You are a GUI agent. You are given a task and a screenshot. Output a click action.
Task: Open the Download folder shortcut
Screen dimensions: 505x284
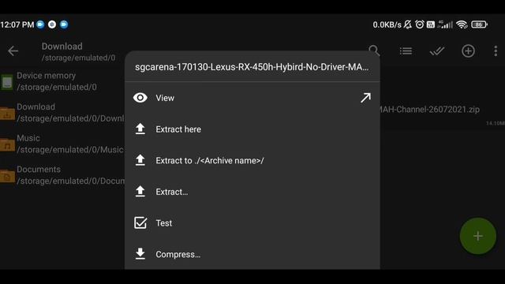point(62,112)
